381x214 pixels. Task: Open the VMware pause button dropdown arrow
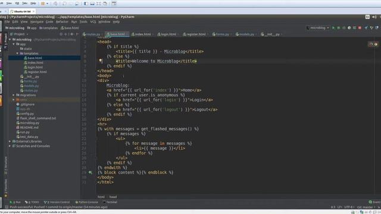47,4
